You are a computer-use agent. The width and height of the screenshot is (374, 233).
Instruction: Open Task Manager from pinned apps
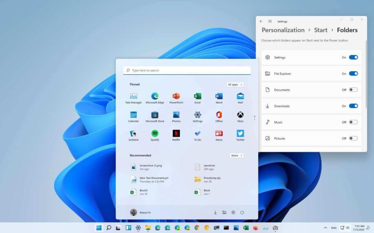tap(133, 98)
